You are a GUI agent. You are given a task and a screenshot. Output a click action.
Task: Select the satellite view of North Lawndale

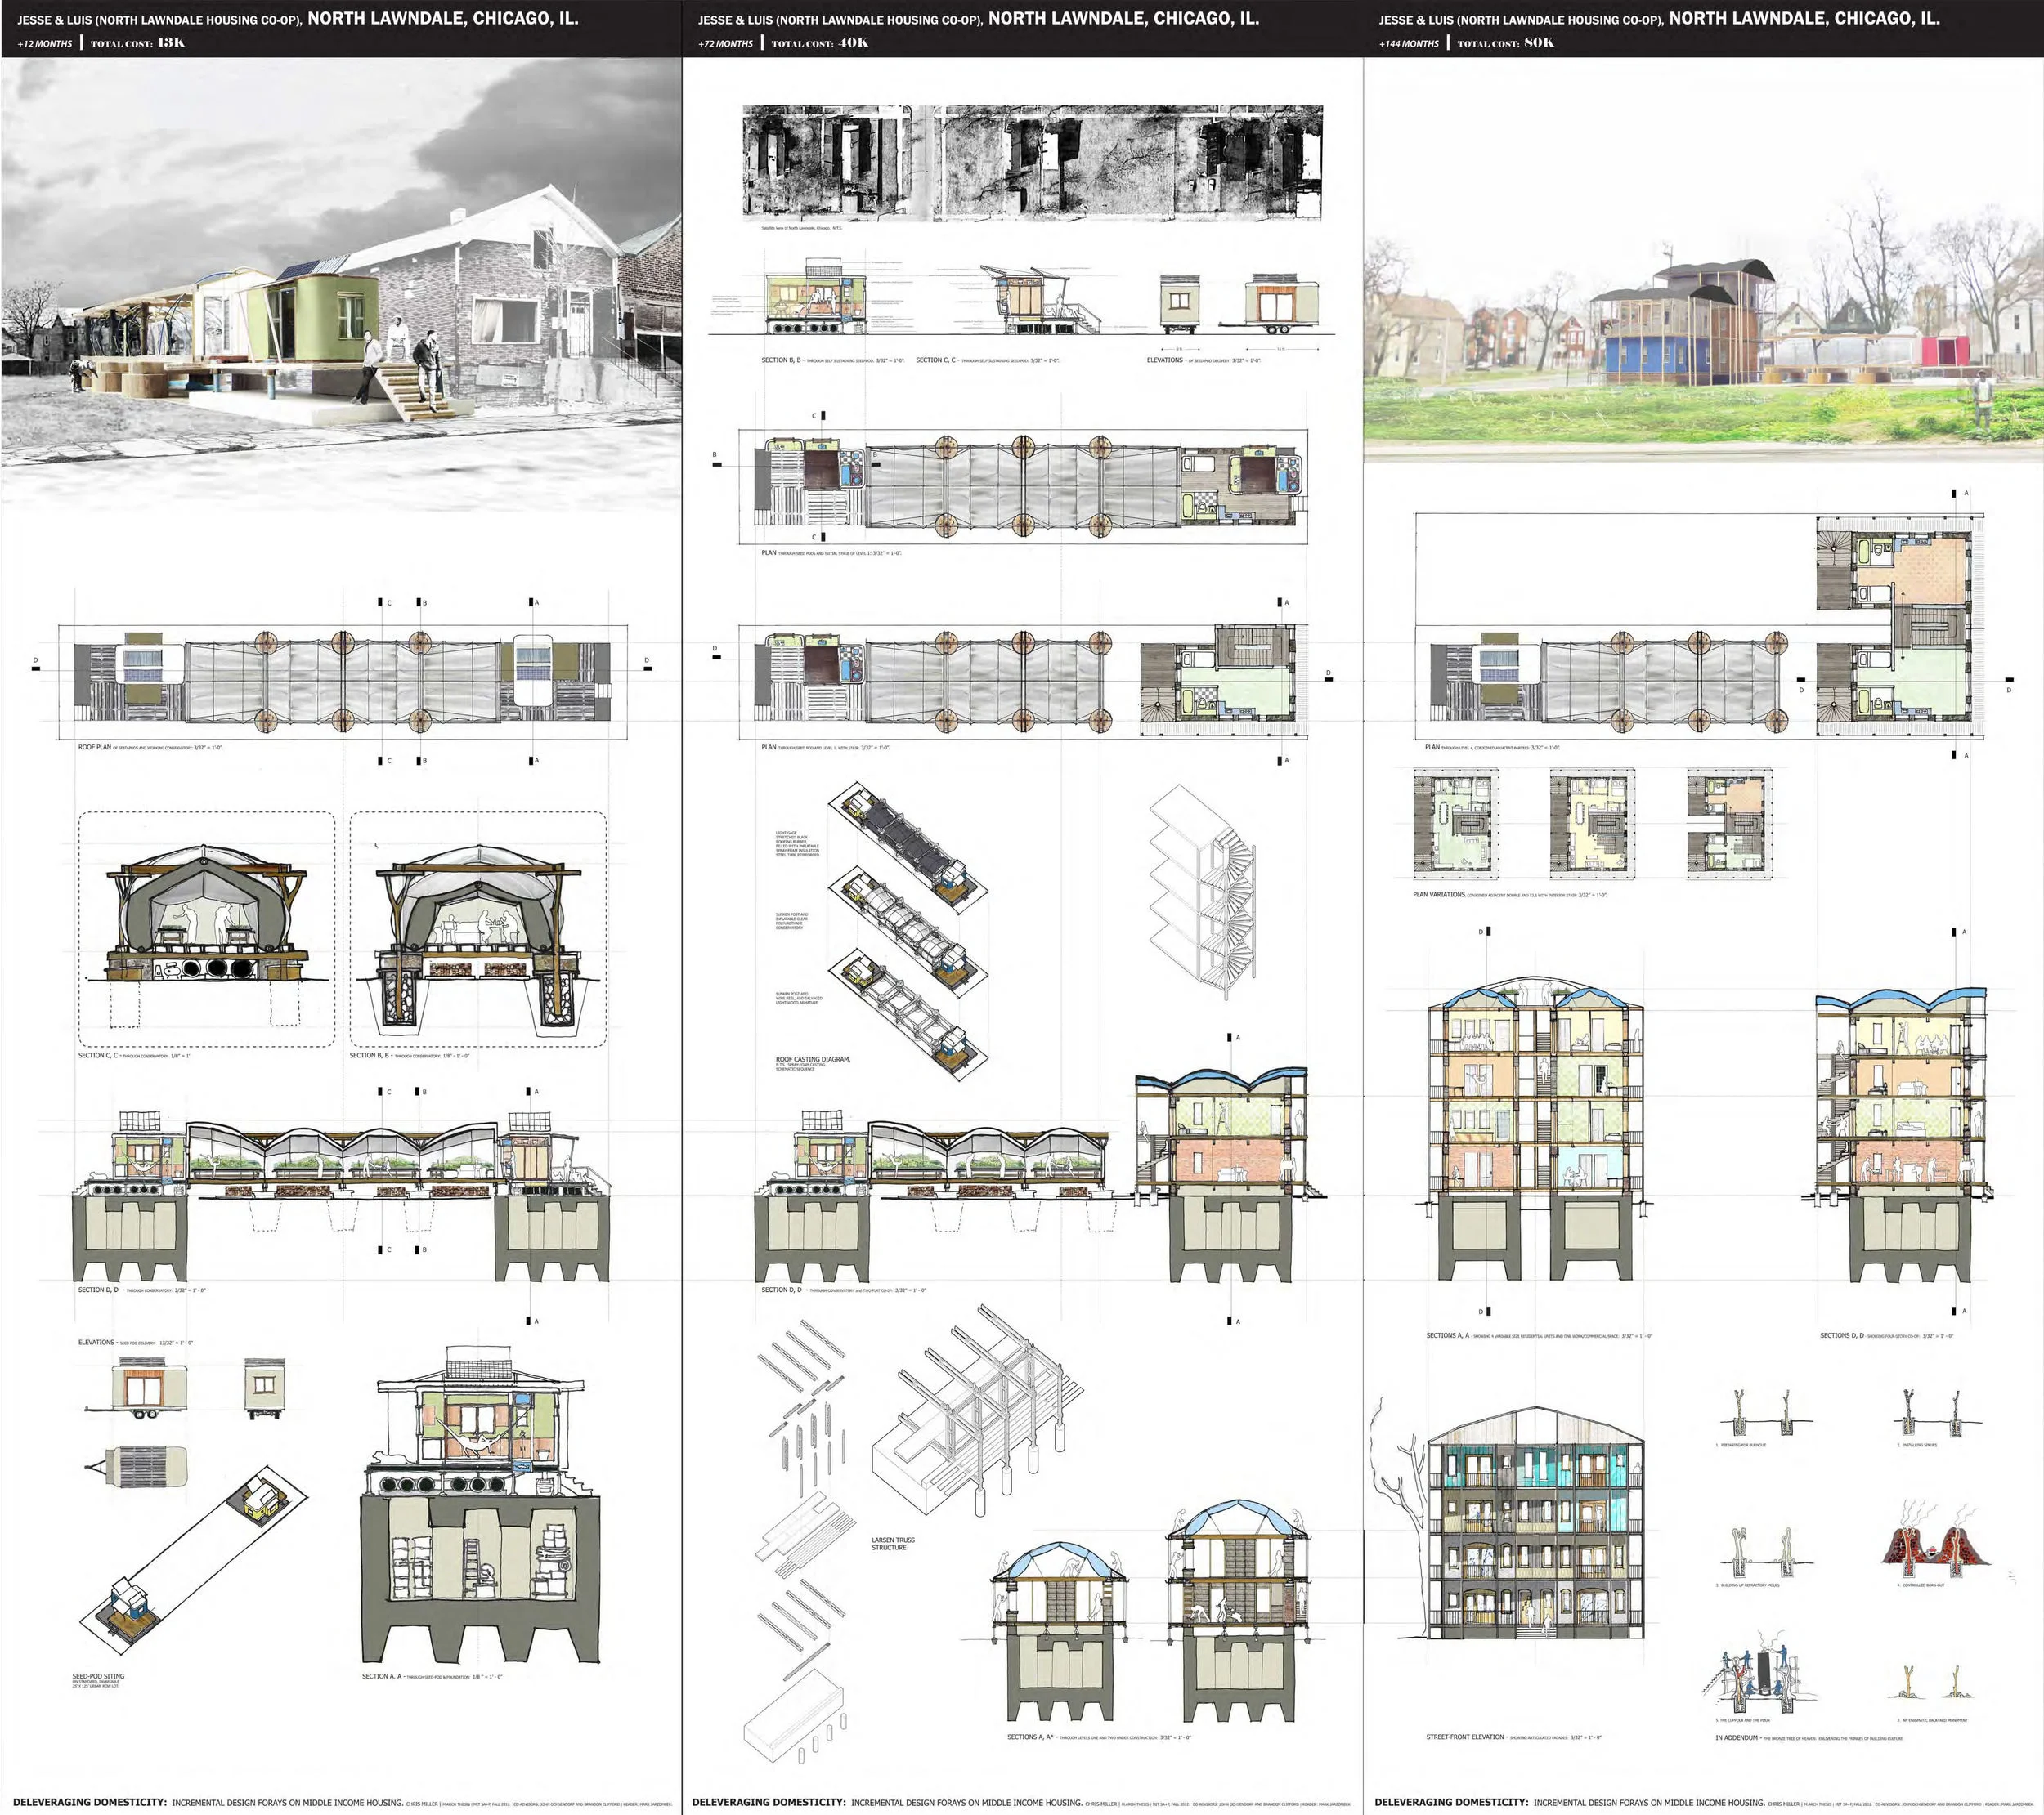(x=1033, y=161)
